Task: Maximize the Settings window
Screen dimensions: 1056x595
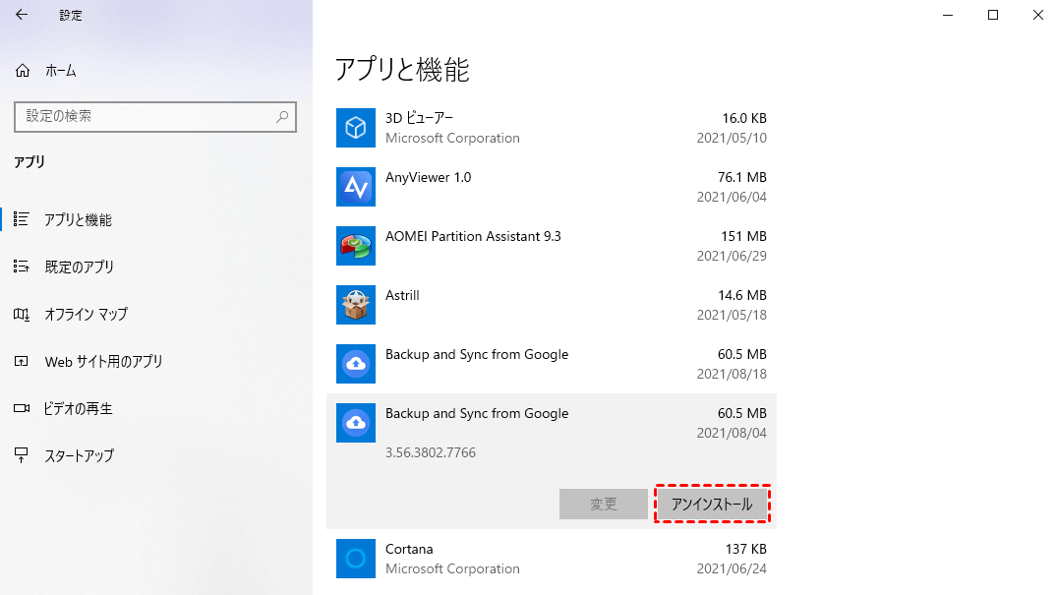Action: click(993, 15)
